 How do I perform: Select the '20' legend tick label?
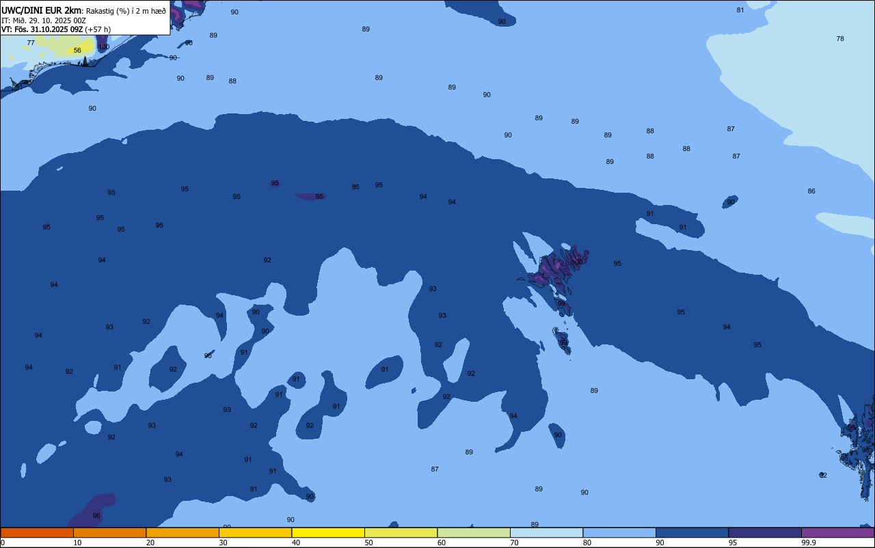150,543
